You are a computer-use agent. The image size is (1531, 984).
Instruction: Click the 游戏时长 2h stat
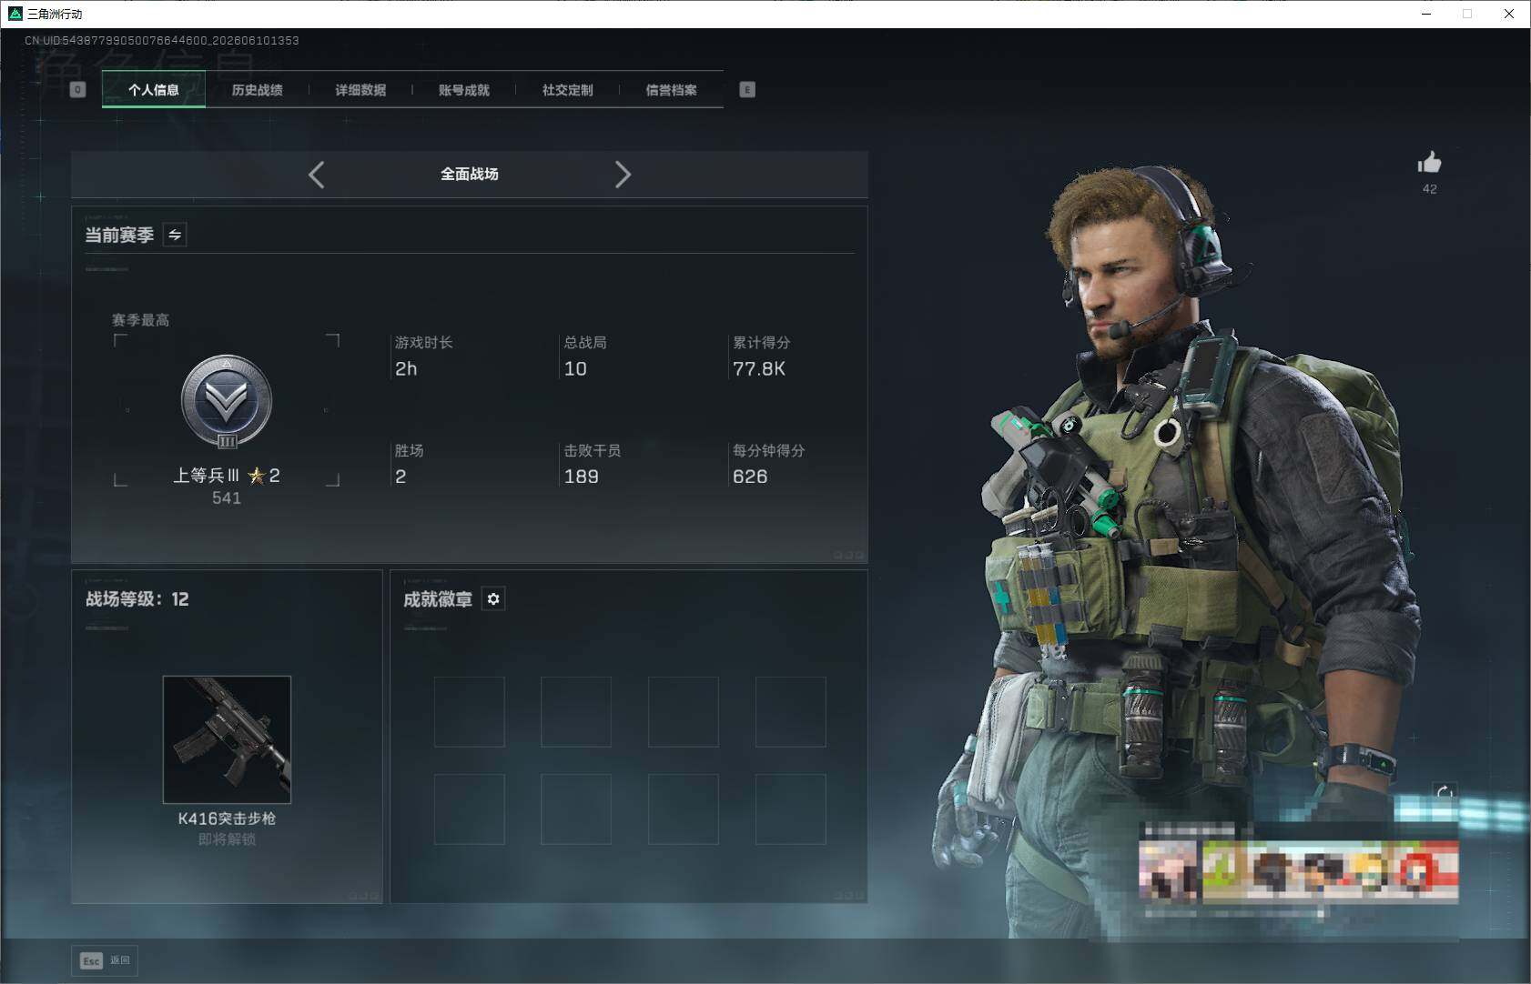tap(423, 356)
